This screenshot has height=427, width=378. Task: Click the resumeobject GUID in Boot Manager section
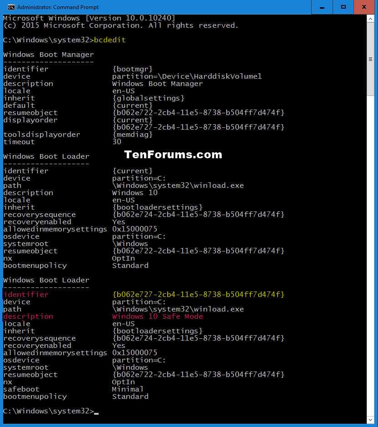click(198, 113)
